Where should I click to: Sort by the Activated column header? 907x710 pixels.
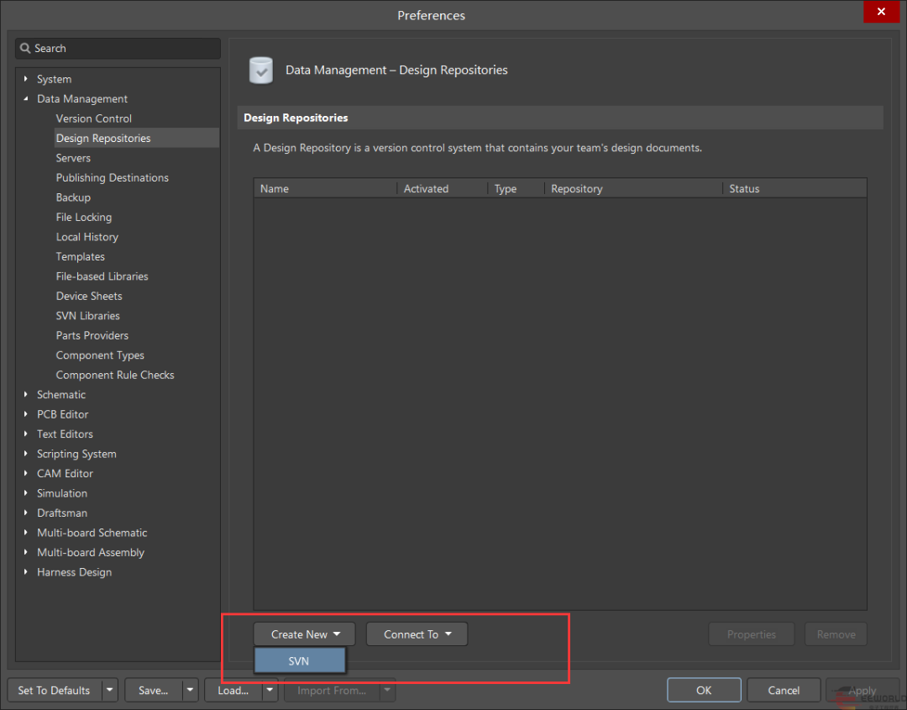point(443,189)
